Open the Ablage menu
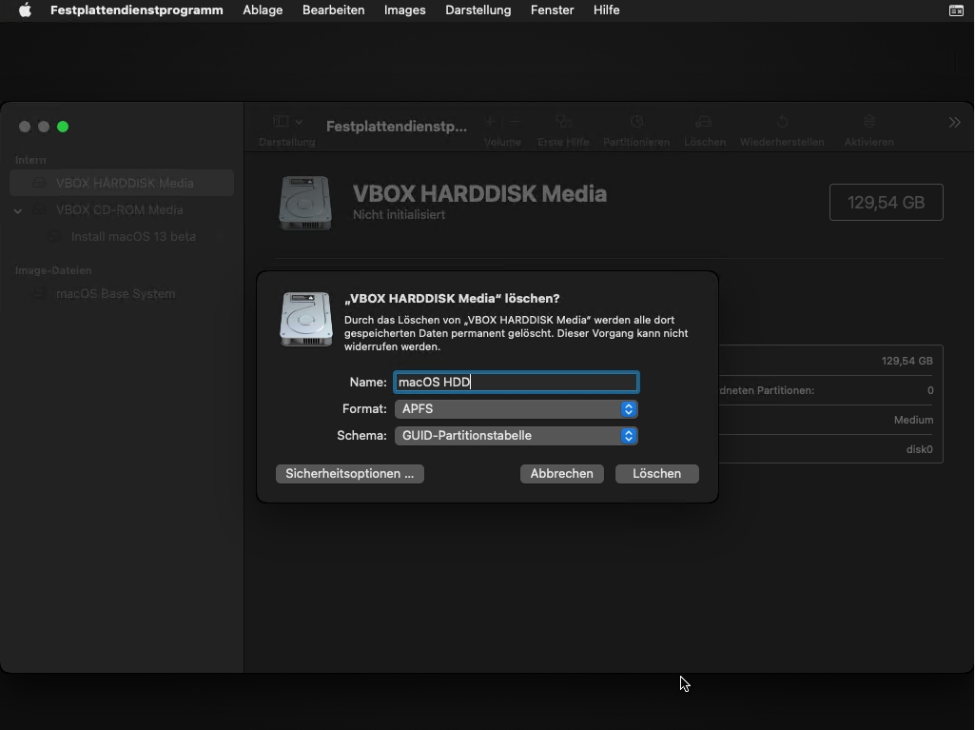Viewport: 975px width, 730px height. coord(263,10)
